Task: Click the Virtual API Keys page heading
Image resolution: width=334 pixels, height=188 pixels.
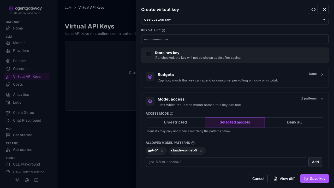Action: [x=90, y=26]
